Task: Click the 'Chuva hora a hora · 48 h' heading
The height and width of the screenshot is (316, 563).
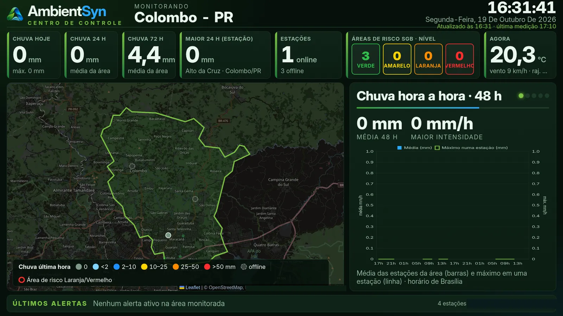Action: [429, 96]
